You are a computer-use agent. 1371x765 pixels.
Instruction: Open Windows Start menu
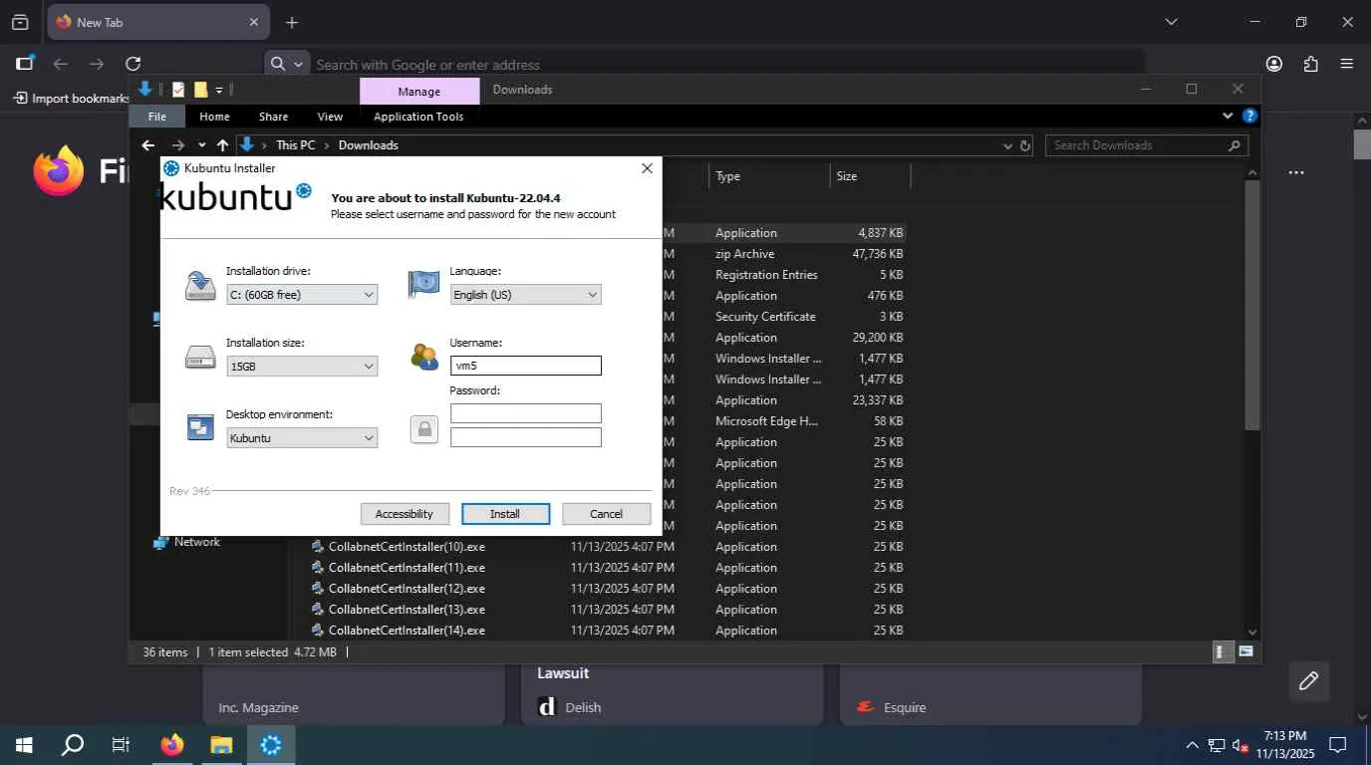pyautogui.click(x=24, y=744)
